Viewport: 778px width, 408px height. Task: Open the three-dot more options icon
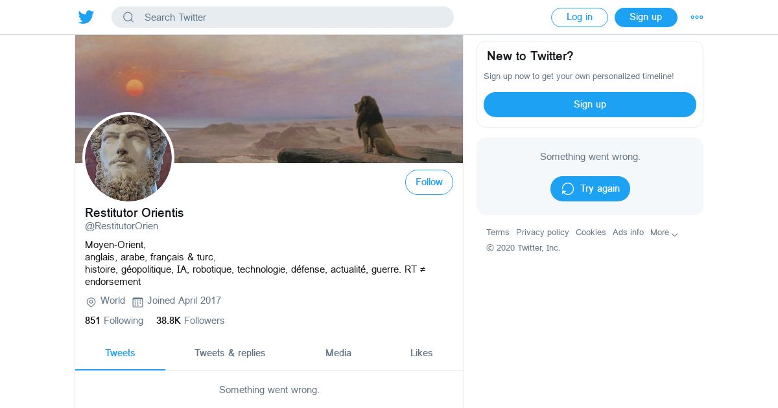tap(697, 17)
